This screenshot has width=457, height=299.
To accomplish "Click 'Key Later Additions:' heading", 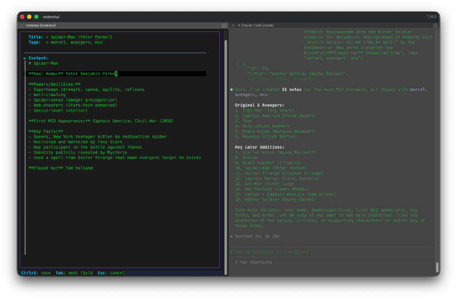I will point(259,147).
